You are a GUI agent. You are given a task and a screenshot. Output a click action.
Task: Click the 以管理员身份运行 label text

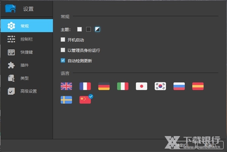(84, 50)
